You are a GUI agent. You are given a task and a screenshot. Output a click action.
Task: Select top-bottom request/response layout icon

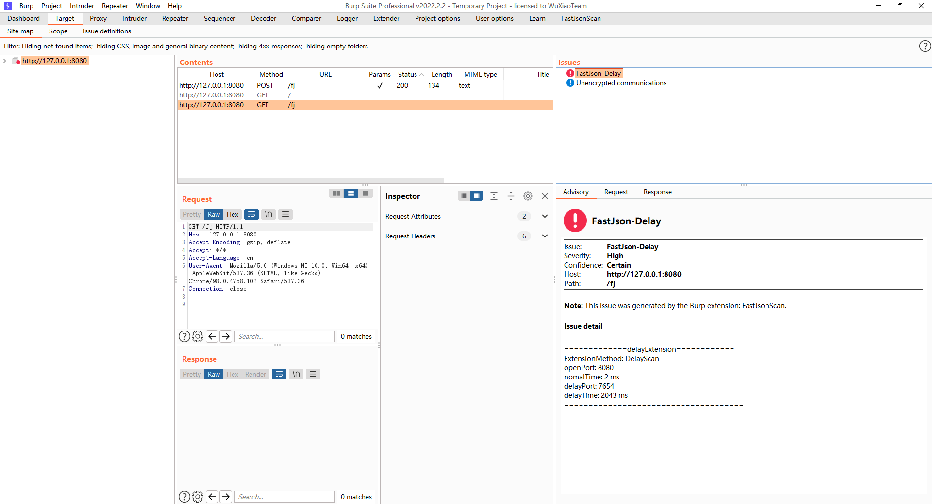point(351,193)
